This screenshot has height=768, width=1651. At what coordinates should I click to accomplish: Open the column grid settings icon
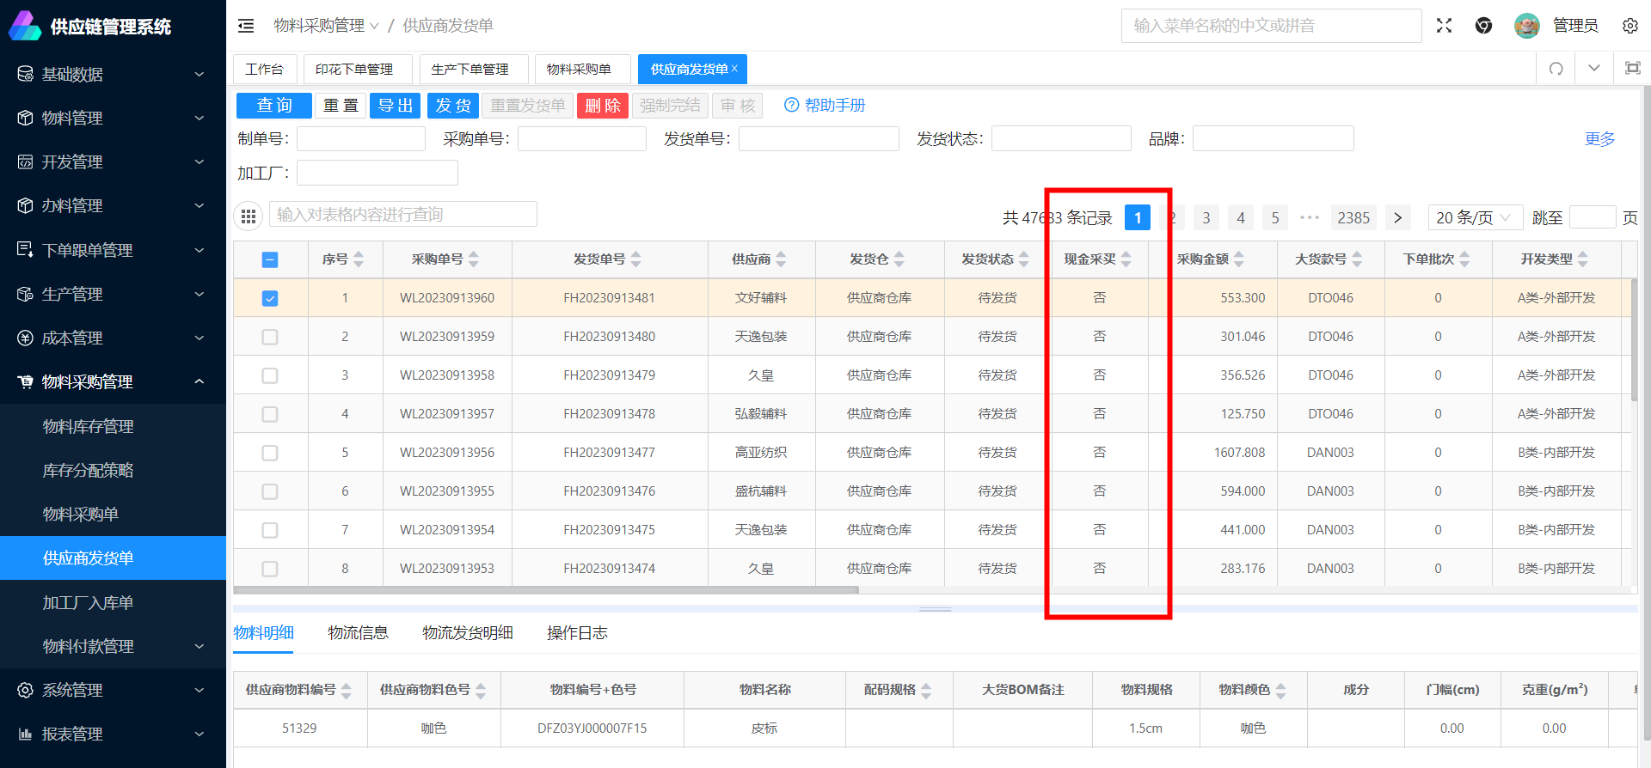249,216
